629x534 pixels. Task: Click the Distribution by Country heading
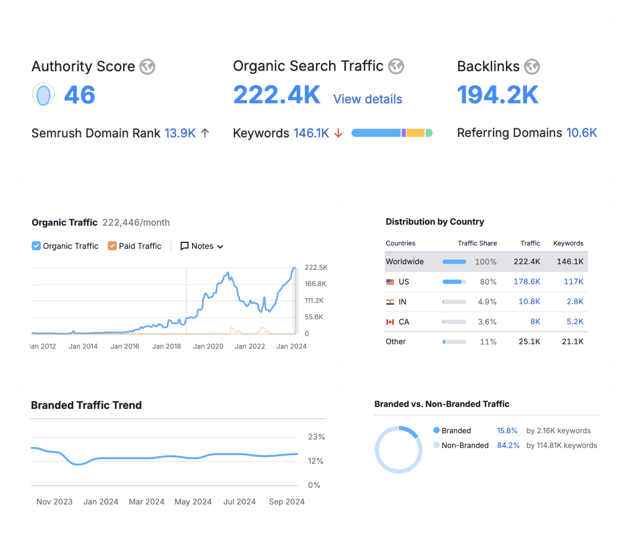435,222
